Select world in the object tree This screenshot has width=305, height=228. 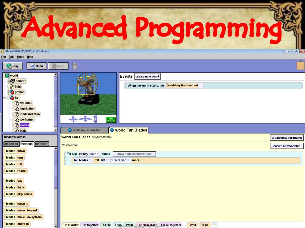(14, 75)
